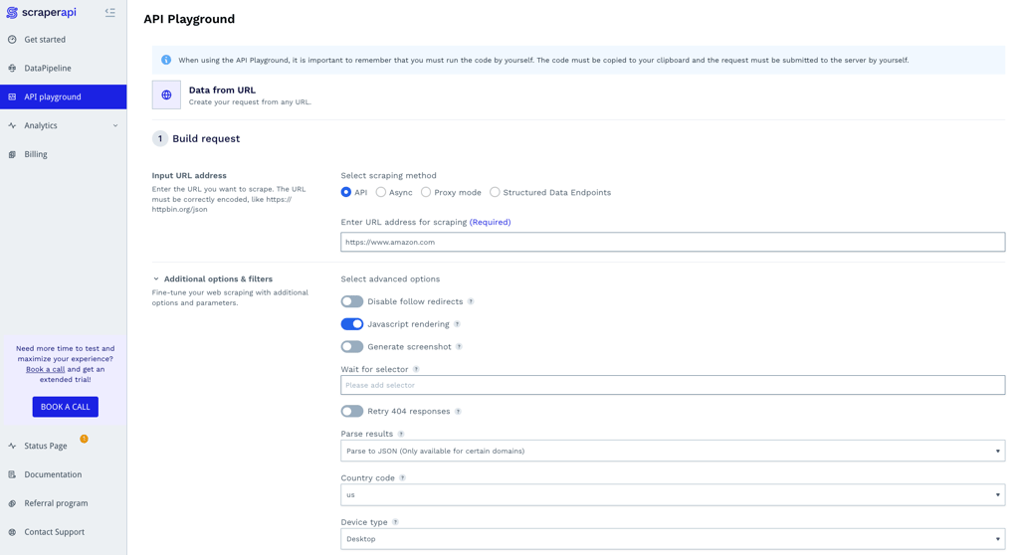Click the Referral program icon
Screen dimensions: 1019x555
(12, 503)
